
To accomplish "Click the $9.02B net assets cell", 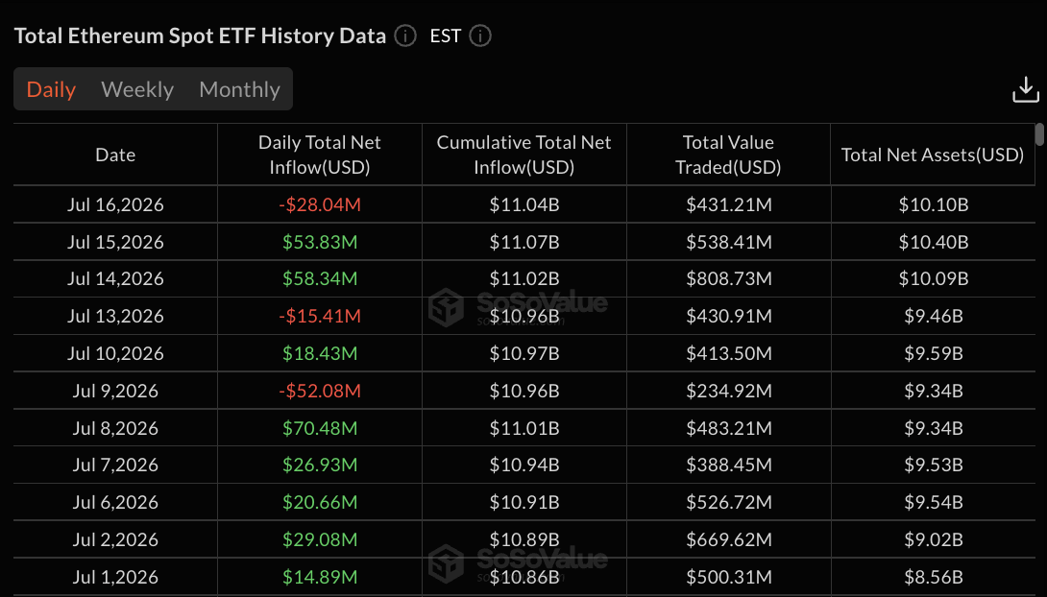I will 933,539.
